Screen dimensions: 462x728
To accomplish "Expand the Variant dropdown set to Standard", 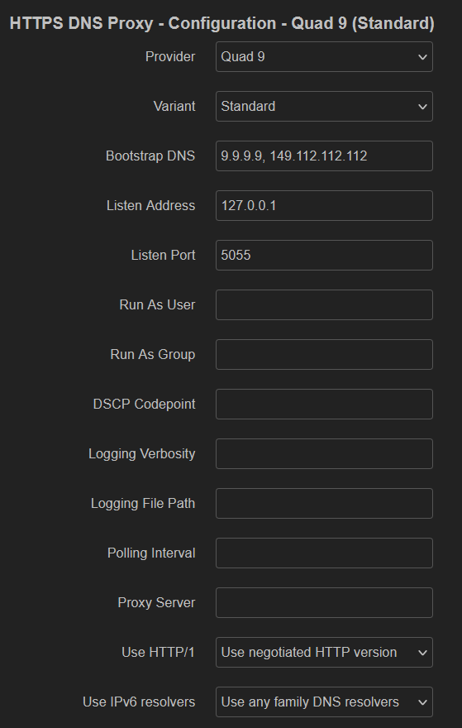I will click(x=324, y=107).
